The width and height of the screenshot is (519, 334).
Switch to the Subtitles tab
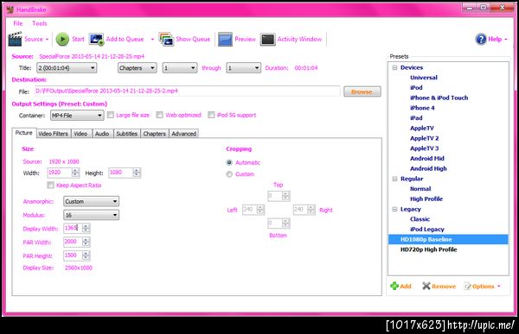pyautogui.click(x=127, y=134)
